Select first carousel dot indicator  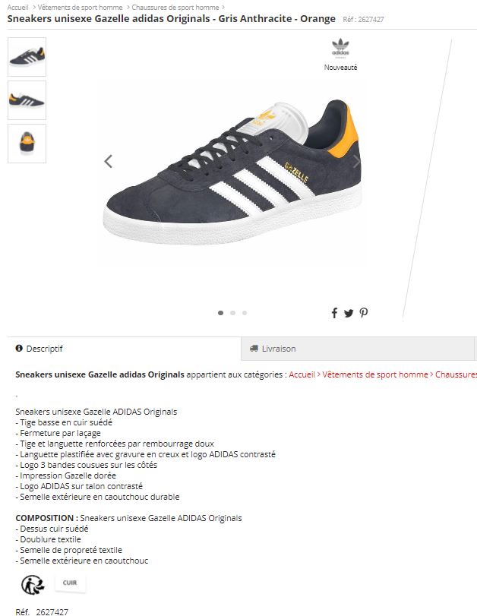click(x=220, y=313)
